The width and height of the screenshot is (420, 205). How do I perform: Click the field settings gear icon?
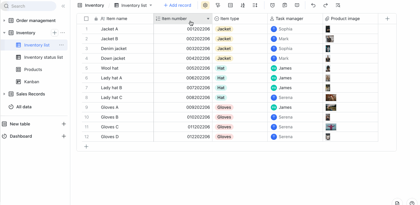click(x=205, y=5)
